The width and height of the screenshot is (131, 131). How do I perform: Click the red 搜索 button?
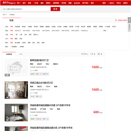(55, 9)
